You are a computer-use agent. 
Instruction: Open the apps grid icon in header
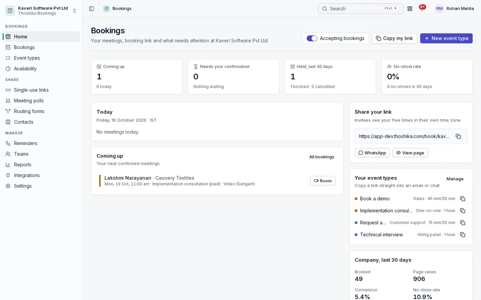point(410,8)
